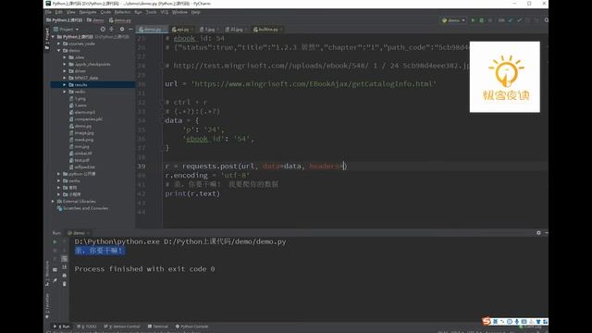Click r.encoding = 'utf-8' code line

click(207, 176)
